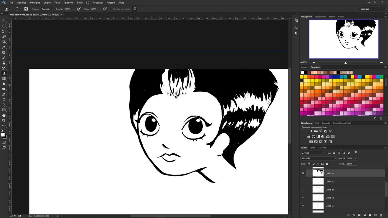Select the Eraser tool in toolbox
The width and height of the screenshot is (388, 218).
point(4,73)
